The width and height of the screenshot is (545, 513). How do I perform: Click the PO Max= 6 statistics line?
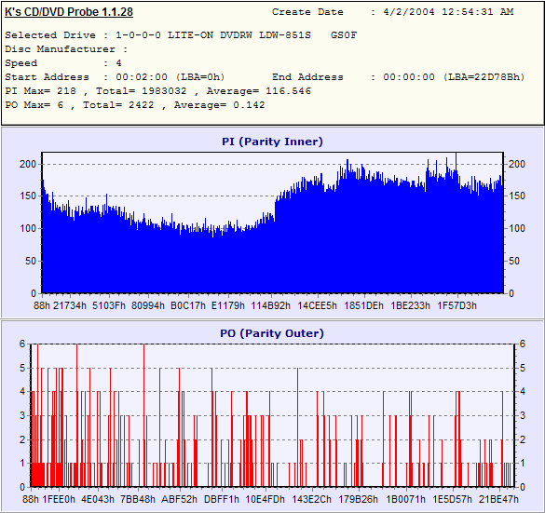[x=135, y=105]
